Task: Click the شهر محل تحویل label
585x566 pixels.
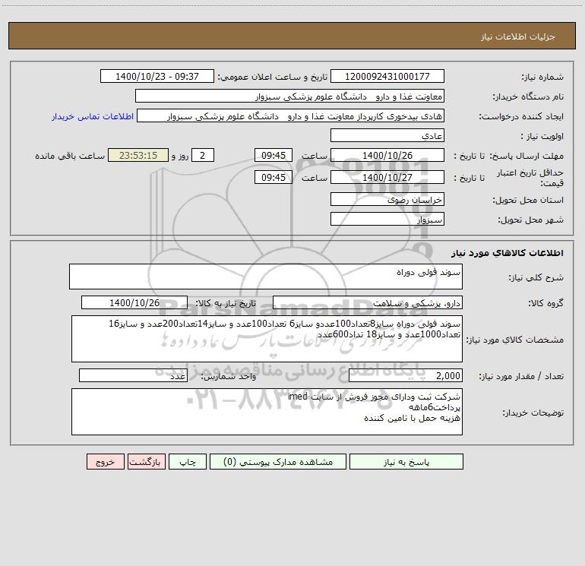Action: [530, 220]
